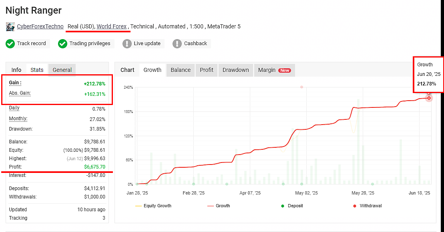Viewport: 444px width, 232px height.
Task: Click the Track record label
Action: click(x=32, y=43)
